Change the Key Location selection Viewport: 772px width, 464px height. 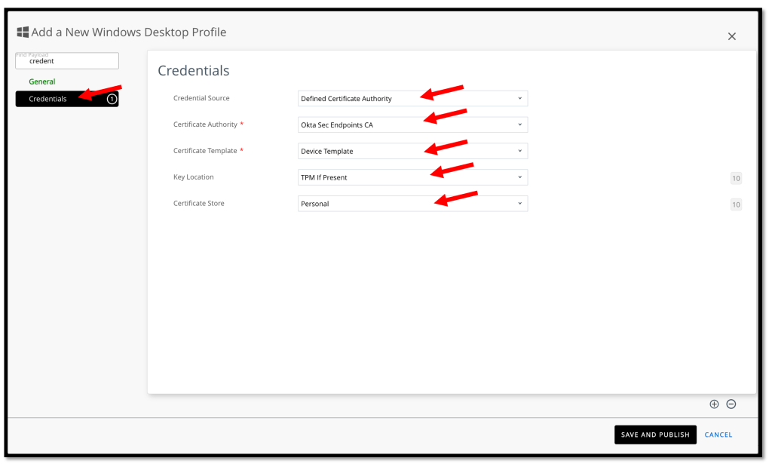pyautogui.click(x=412, y=177)
